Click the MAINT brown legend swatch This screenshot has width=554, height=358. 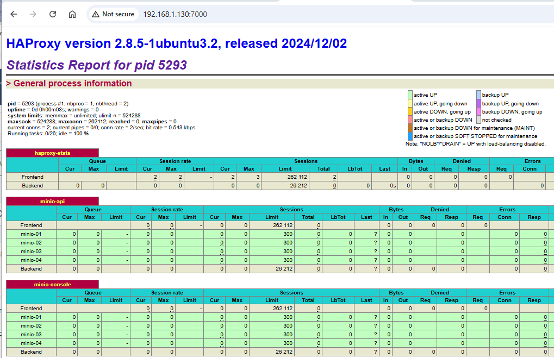click(410, 128)
